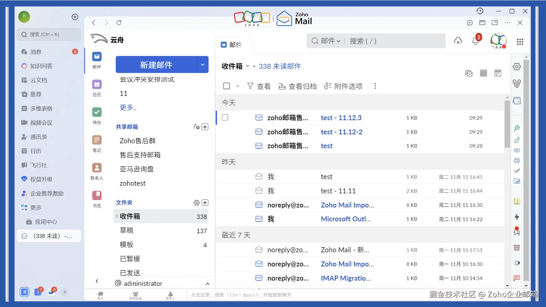Go back with the left arrow icon
546x307 pixels.
pyautogui.click(x=94, y=23)
